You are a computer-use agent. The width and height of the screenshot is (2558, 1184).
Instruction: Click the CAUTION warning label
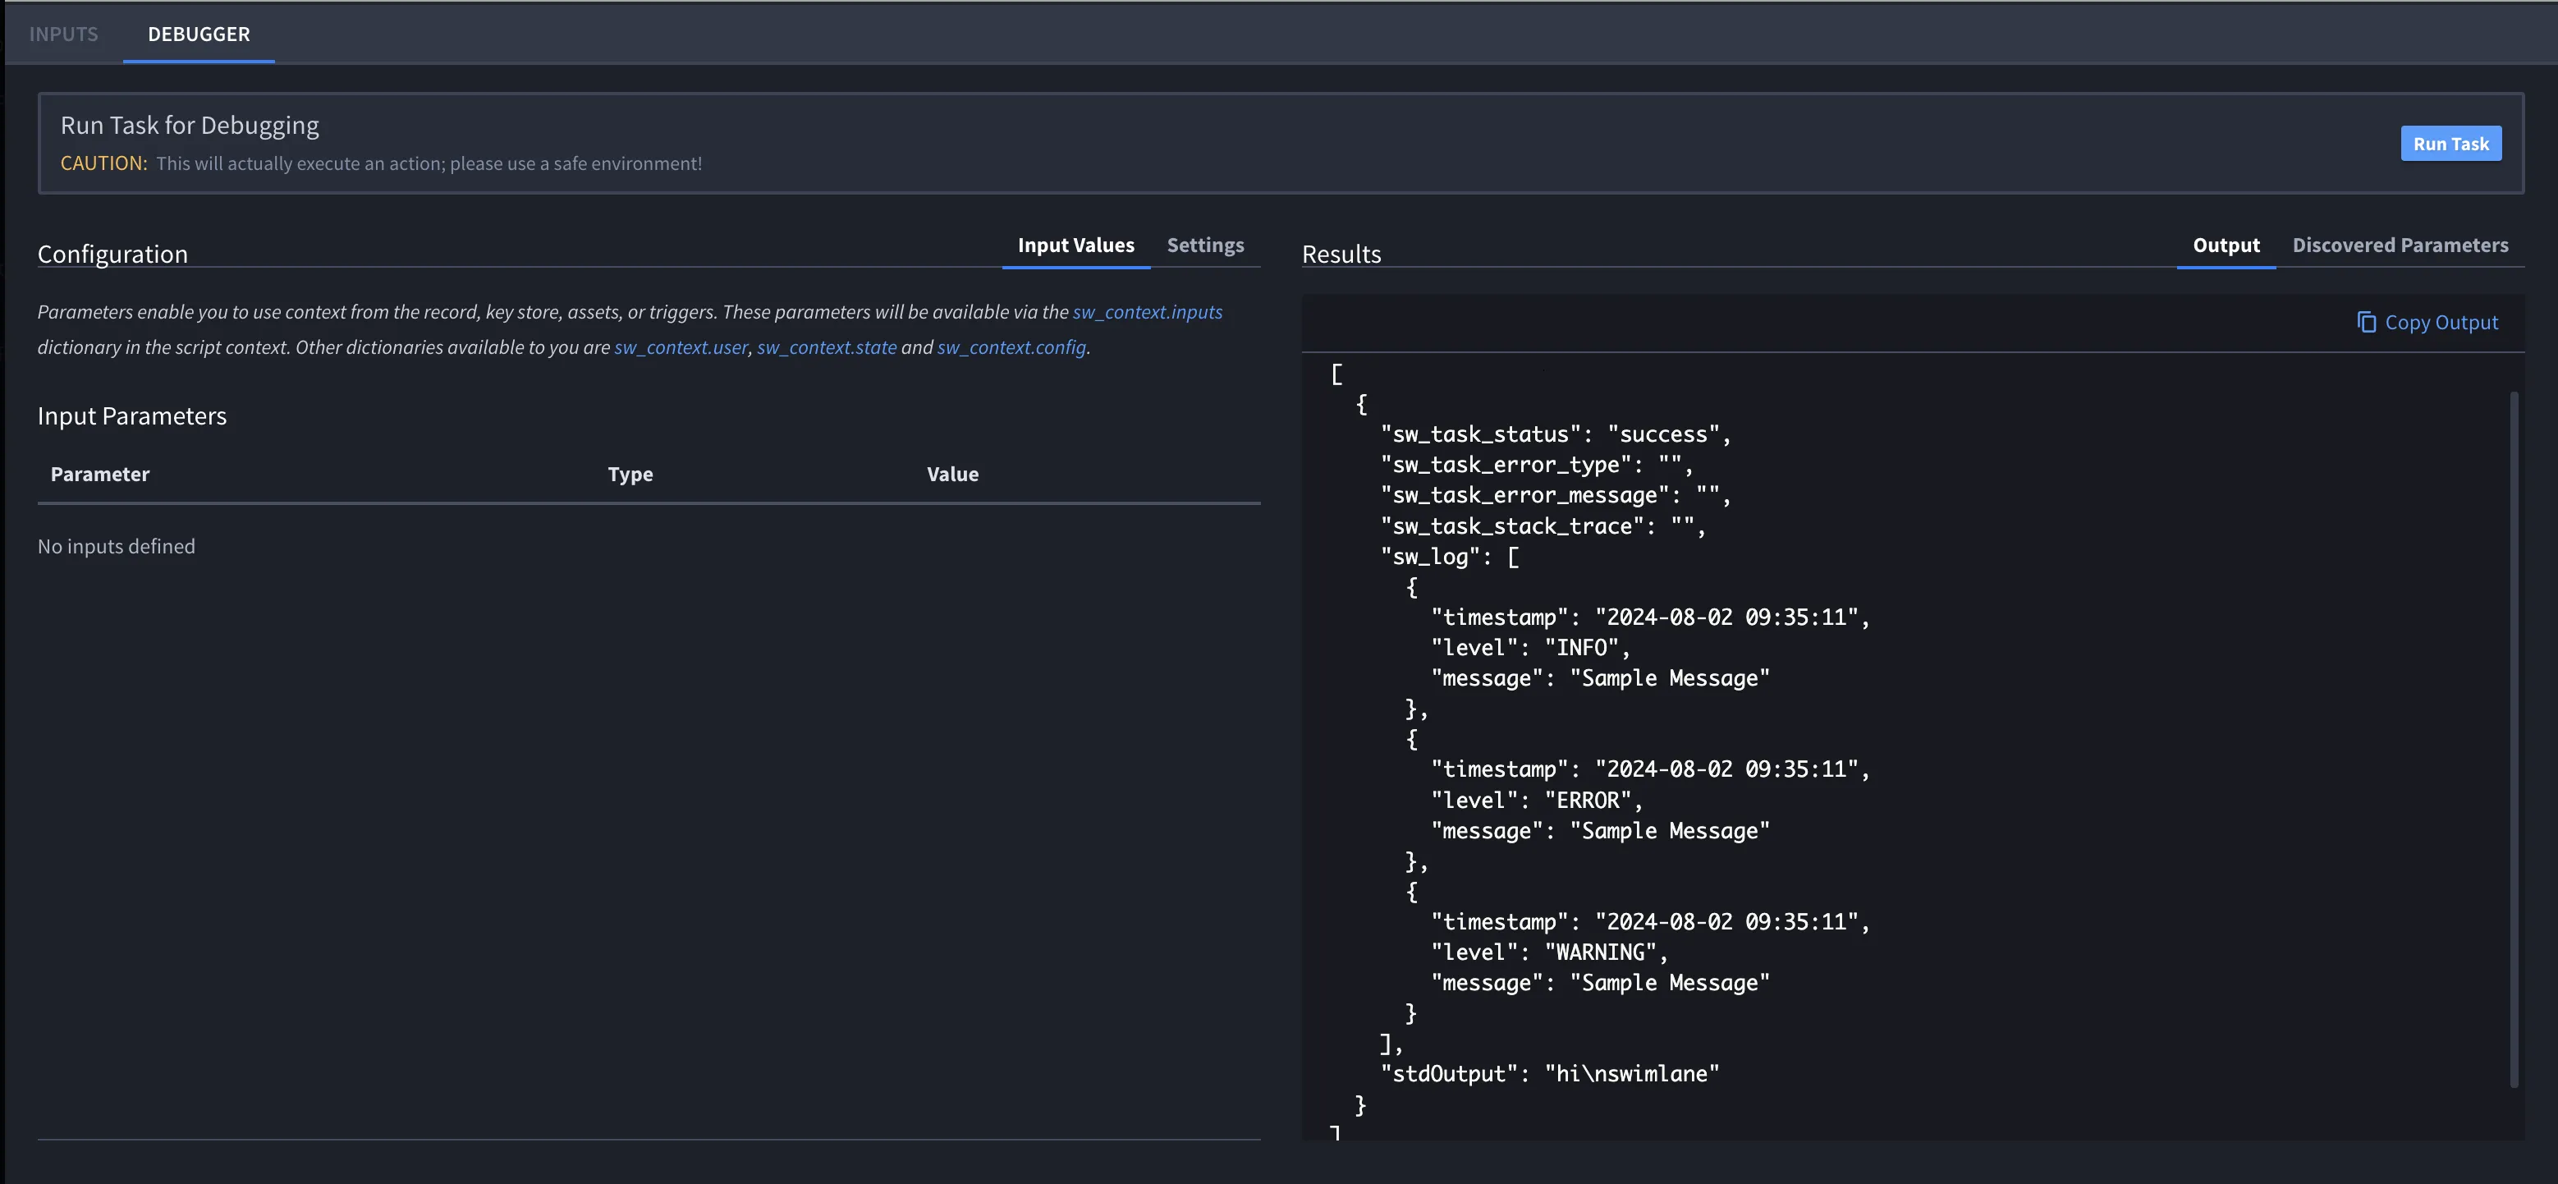click(x=103, y=163)
